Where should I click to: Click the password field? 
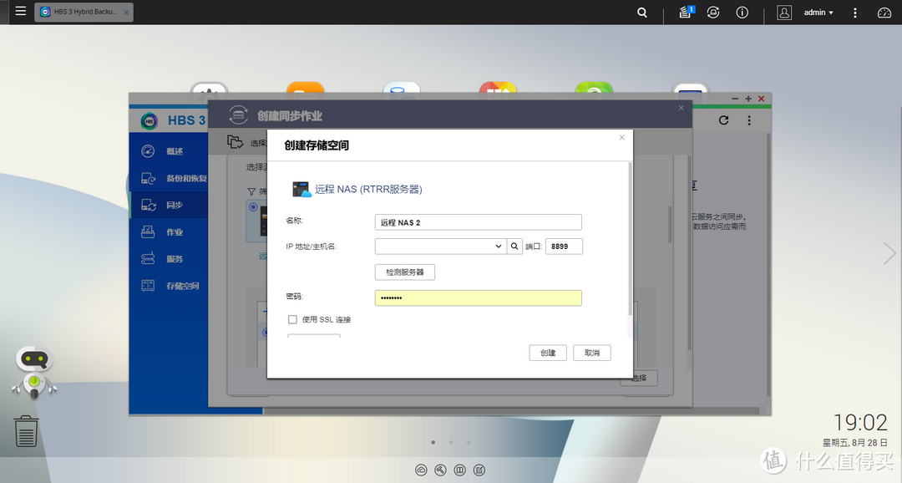click(x=478, y=297)
